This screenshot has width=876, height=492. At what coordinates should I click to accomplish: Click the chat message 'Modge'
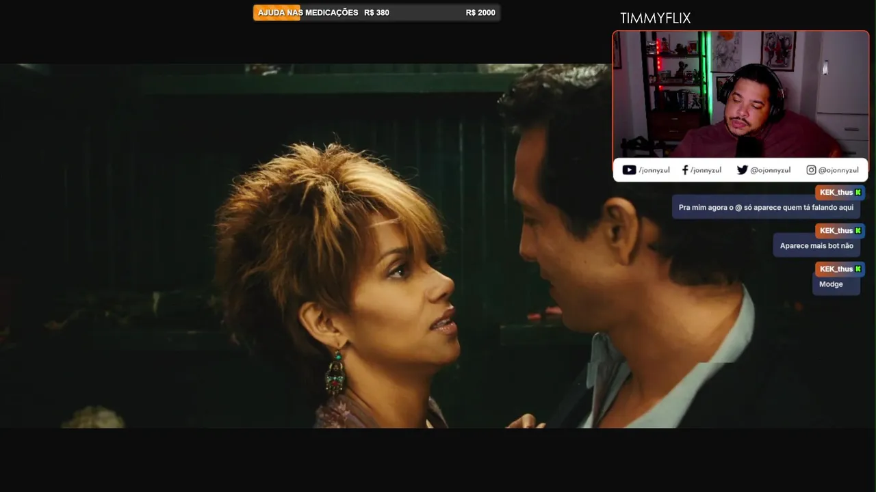[x=836, y=284]
